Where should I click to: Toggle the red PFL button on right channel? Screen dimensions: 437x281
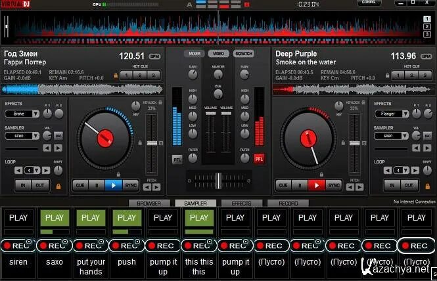[x=259, y=159]
